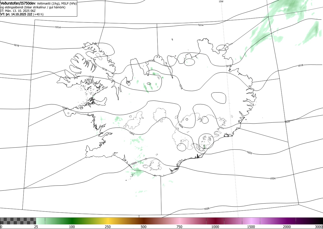Click colorbar tick label 2000
The width and height of the screenshot is (323, 229).
coord(287,227)
